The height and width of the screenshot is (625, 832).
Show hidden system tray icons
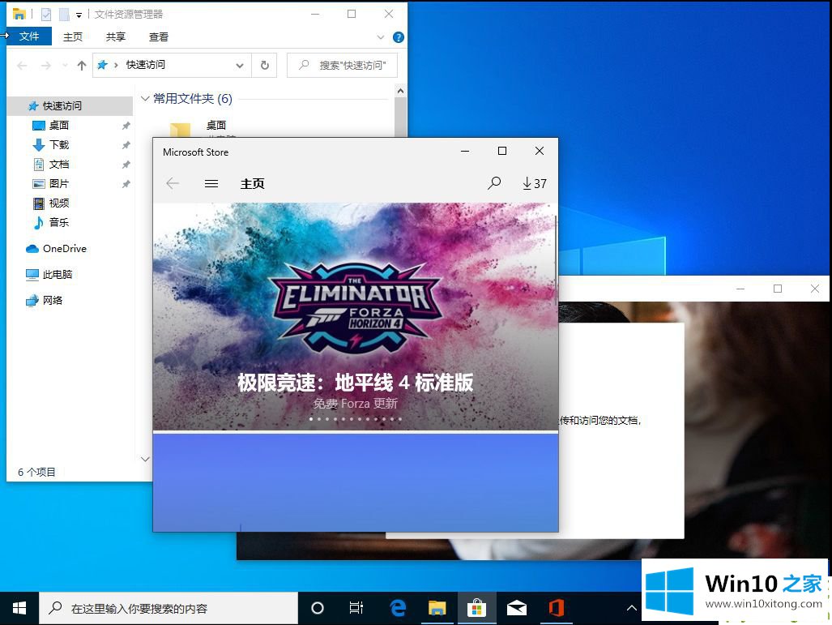click(631, 608)
